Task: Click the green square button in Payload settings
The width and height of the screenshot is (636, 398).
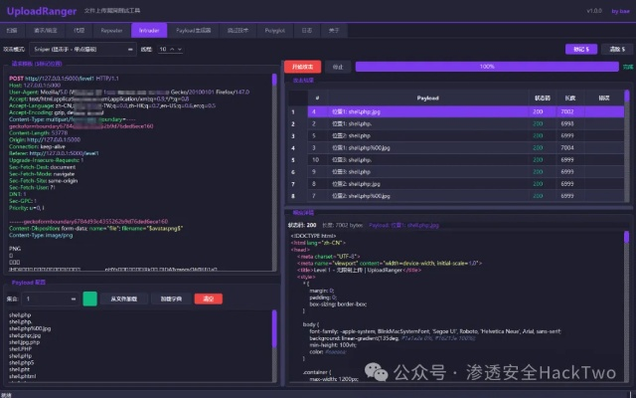Action: coord(90,298)
